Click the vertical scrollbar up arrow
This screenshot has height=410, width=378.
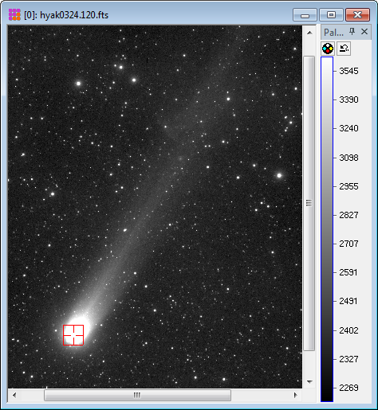pos(309,33)
